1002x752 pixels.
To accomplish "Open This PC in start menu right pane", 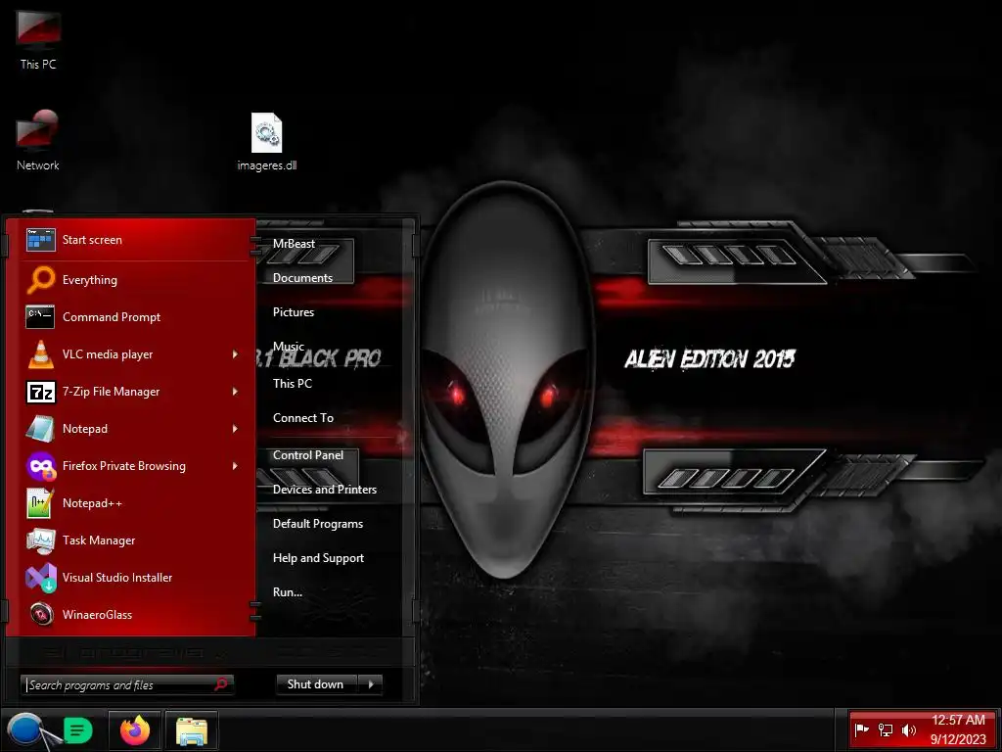I will pyautogui.click(x=293, y=384).
